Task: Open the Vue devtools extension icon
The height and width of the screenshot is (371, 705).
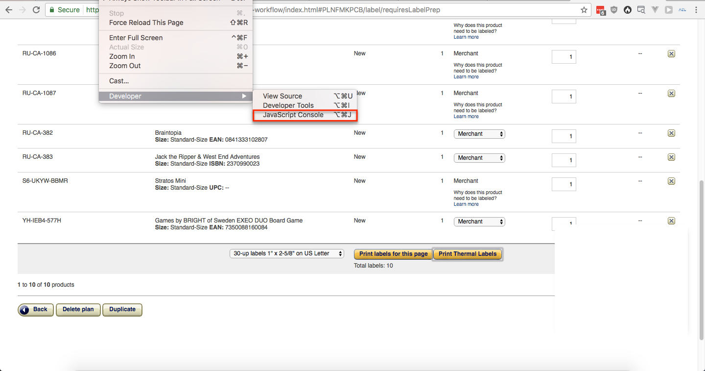Action: pos(655,10)
